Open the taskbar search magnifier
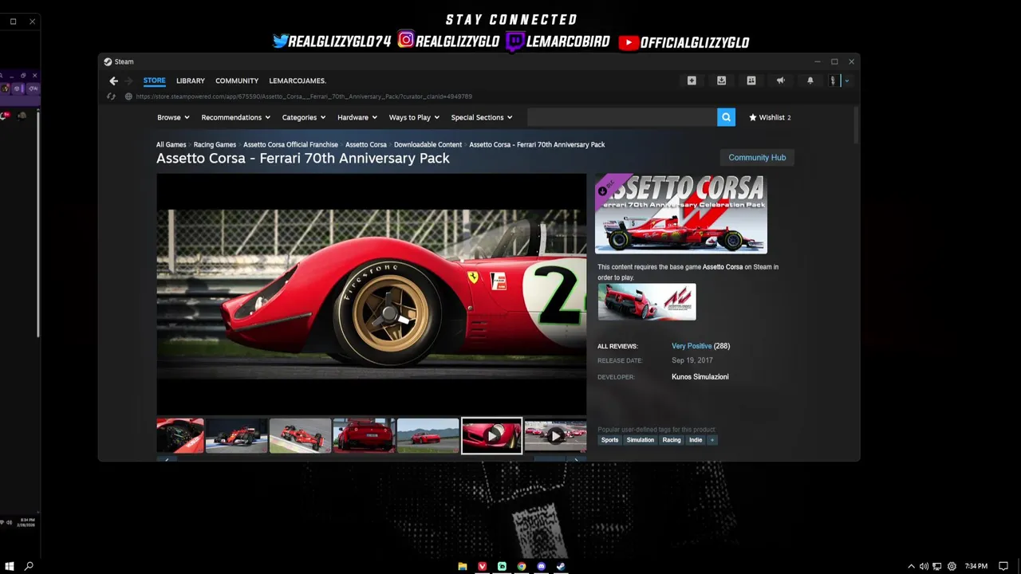This screenshot has width=1021, height=574. point(29,566)
